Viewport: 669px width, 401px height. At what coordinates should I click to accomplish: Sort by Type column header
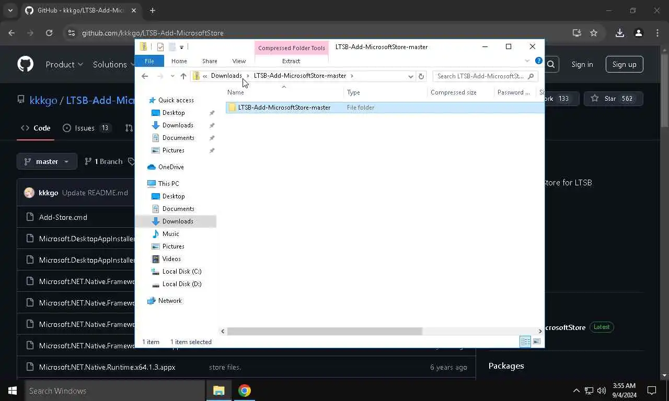[x=386, y=92]
